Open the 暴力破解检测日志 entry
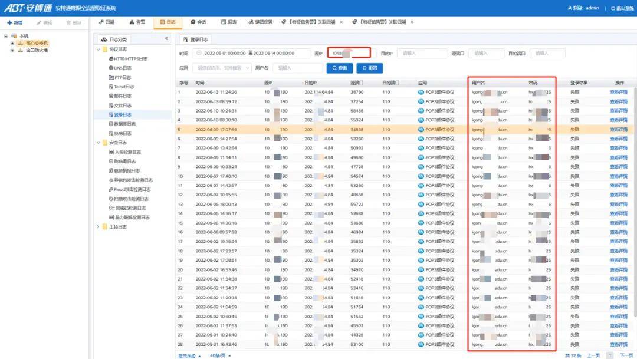This screenshot has height=359, width=637. click(x=129, y=218)
